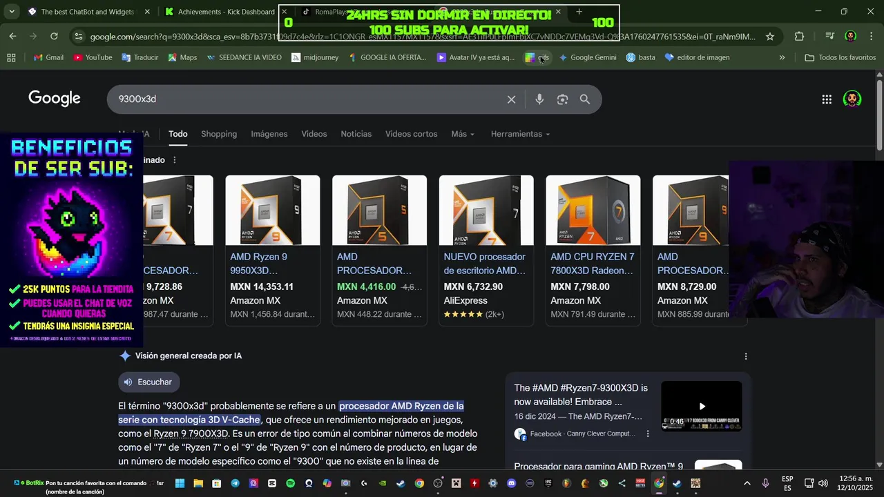Open the AMD CPU RYZEN 7 7800X3D card
Viewport: 884px width, 497px height.
click(x=593, y=250)
